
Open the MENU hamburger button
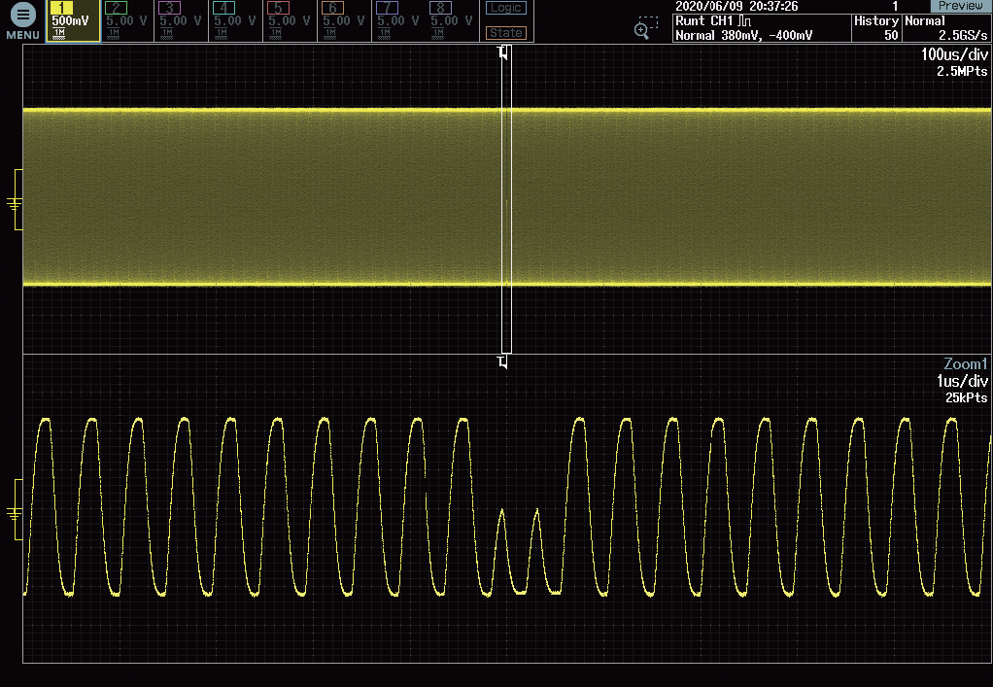pyautogui.click(x=22, y=21)
